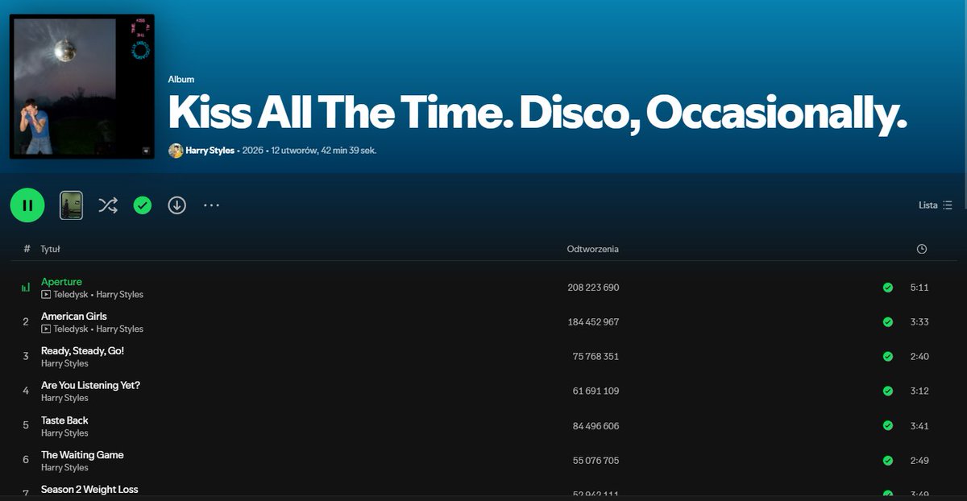Click the Teledysk label under American Girls
Image resolution: width=967 pixels, height=501 pixels.
[71, 329]
